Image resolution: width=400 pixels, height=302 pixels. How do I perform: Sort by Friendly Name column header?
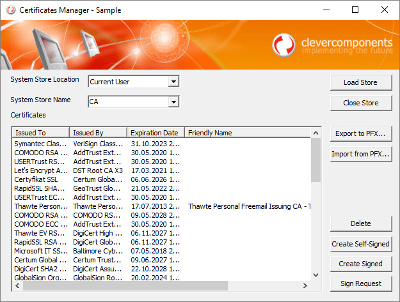click(x=248, y=133)
